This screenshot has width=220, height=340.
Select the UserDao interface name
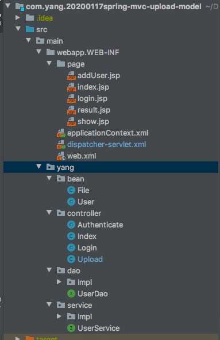[x=92, y=294]
